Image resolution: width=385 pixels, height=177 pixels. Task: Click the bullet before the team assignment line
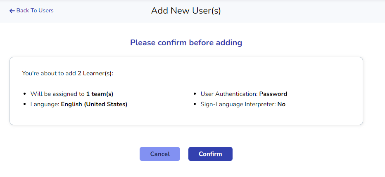[25, 94]
